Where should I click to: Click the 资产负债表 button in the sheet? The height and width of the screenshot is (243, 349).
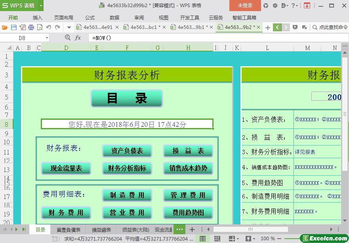point(127,151)
